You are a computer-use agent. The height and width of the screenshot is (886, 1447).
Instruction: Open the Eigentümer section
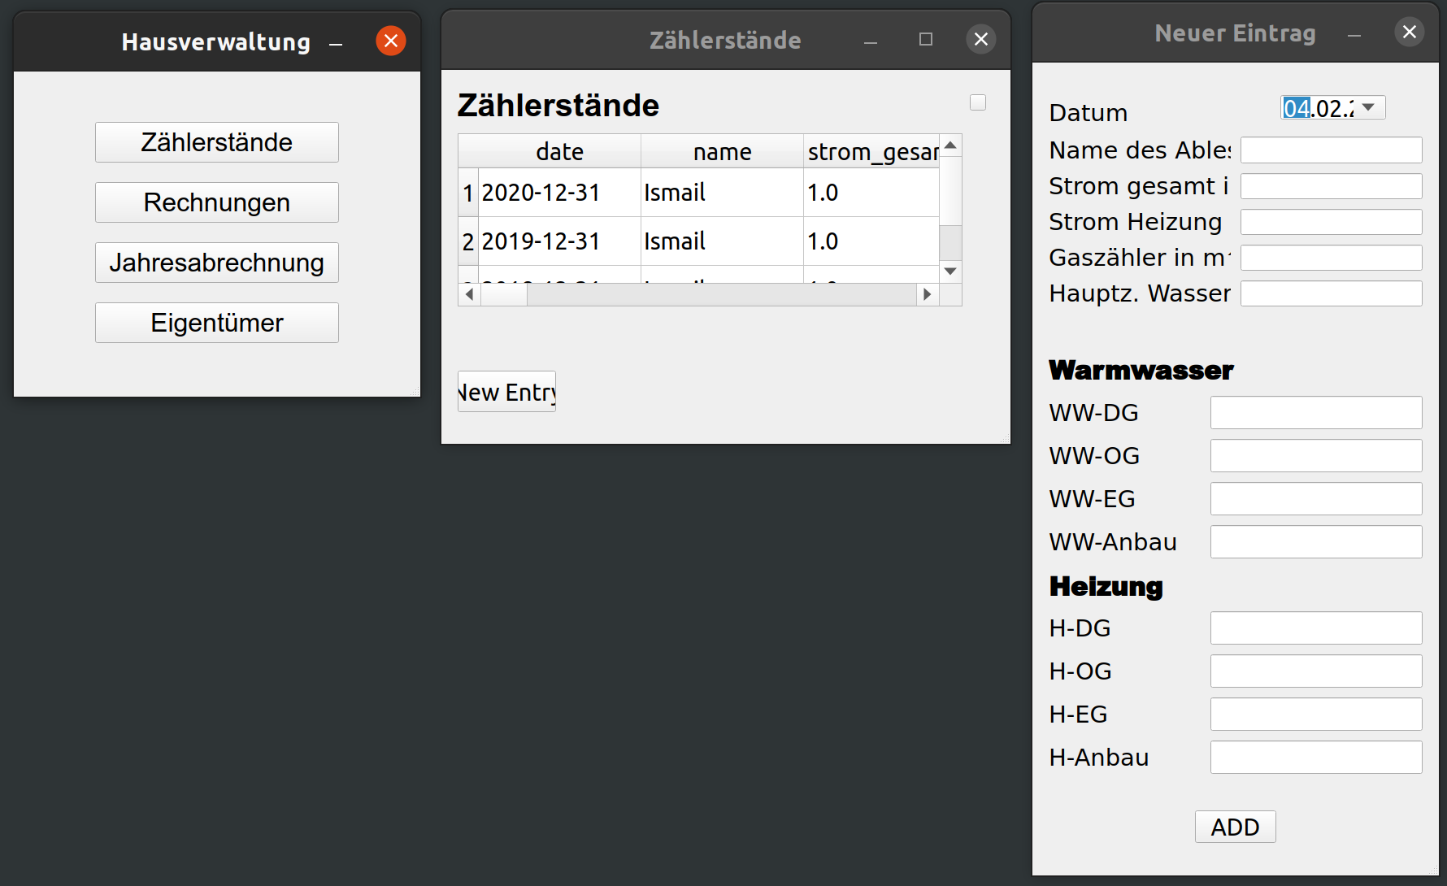[216, 323]
